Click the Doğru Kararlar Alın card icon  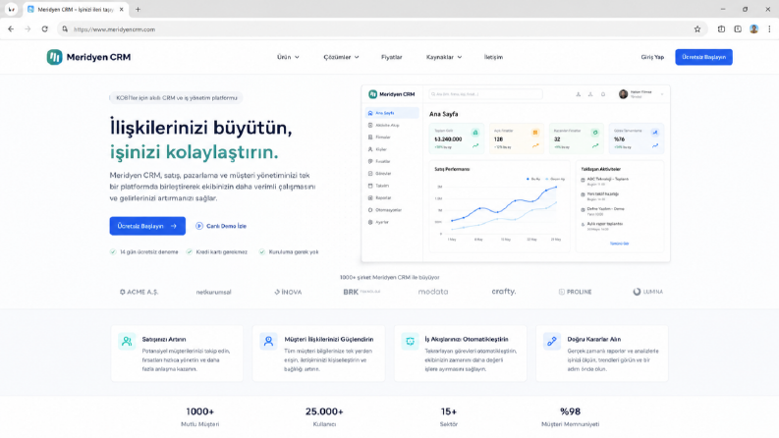552,341
